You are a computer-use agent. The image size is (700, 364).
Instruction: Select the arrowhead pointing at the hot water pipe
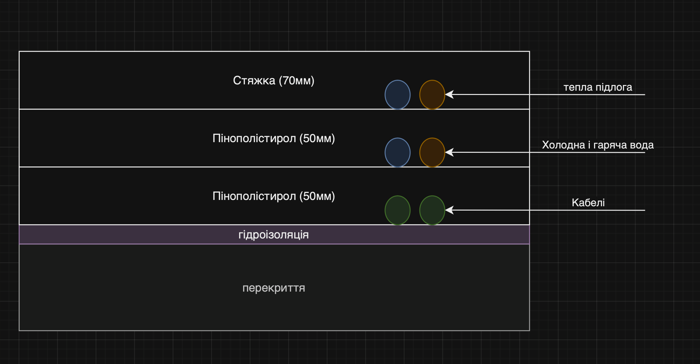449,152
